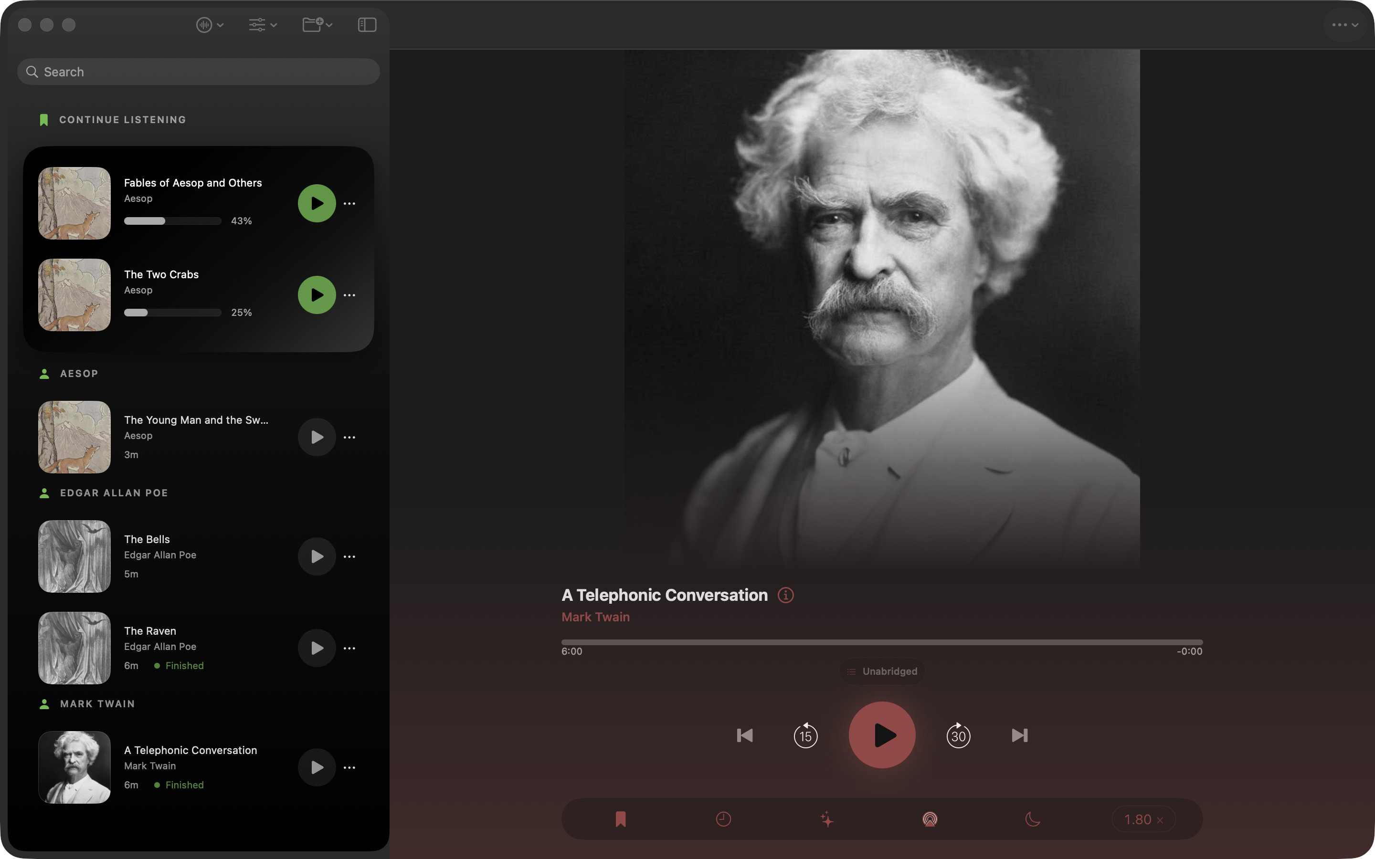This screenshot has height=859, width=1375.
Task: Click The Two Crabs 25% progress bar
Action: pos(173,313)
